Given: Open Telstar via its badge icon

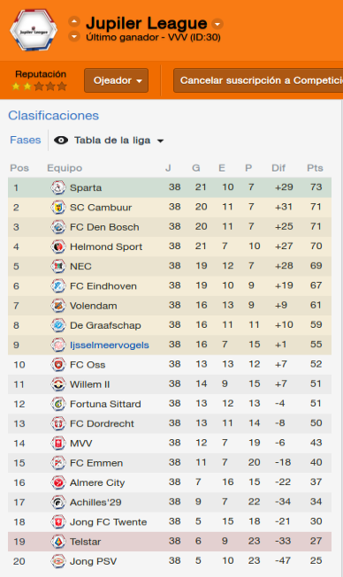Looking at the screenshot, I should click(58, 542).
